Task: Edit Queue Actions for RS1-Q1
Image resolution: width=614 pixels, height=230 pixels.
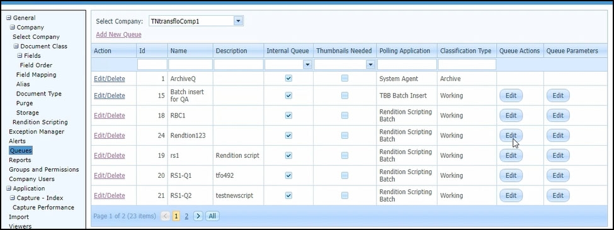Action: 511,176
